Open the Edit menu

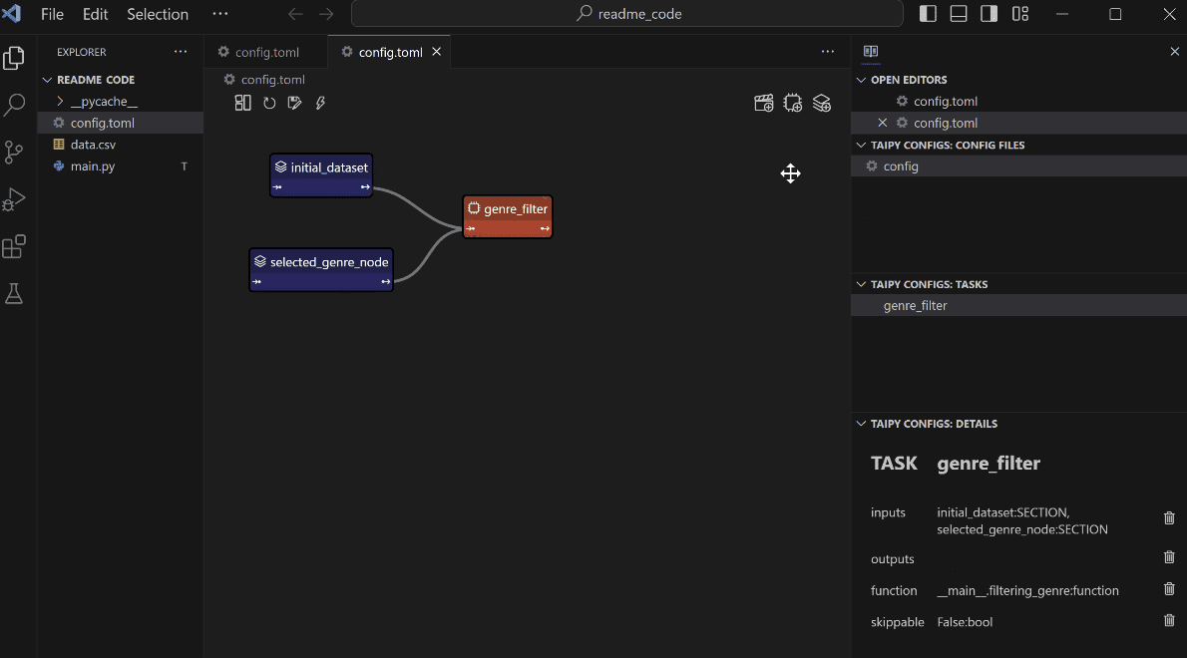pyautogui.click(x=96, y=14)
